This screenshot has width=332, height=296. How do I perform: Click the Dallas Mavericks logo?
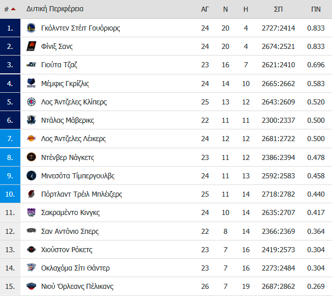pos(31,120)
